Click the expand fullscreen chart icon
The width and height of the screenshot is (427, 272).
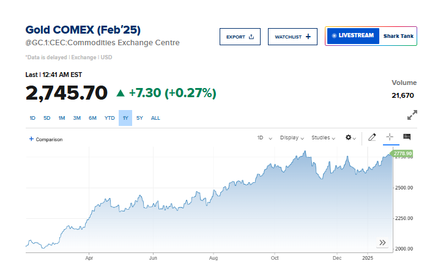pos(412,114)
